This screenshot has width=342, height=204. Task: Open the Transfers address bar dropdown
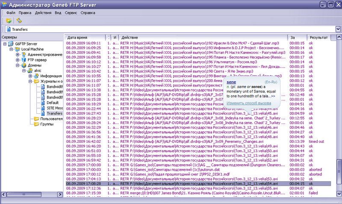(338, 30)
